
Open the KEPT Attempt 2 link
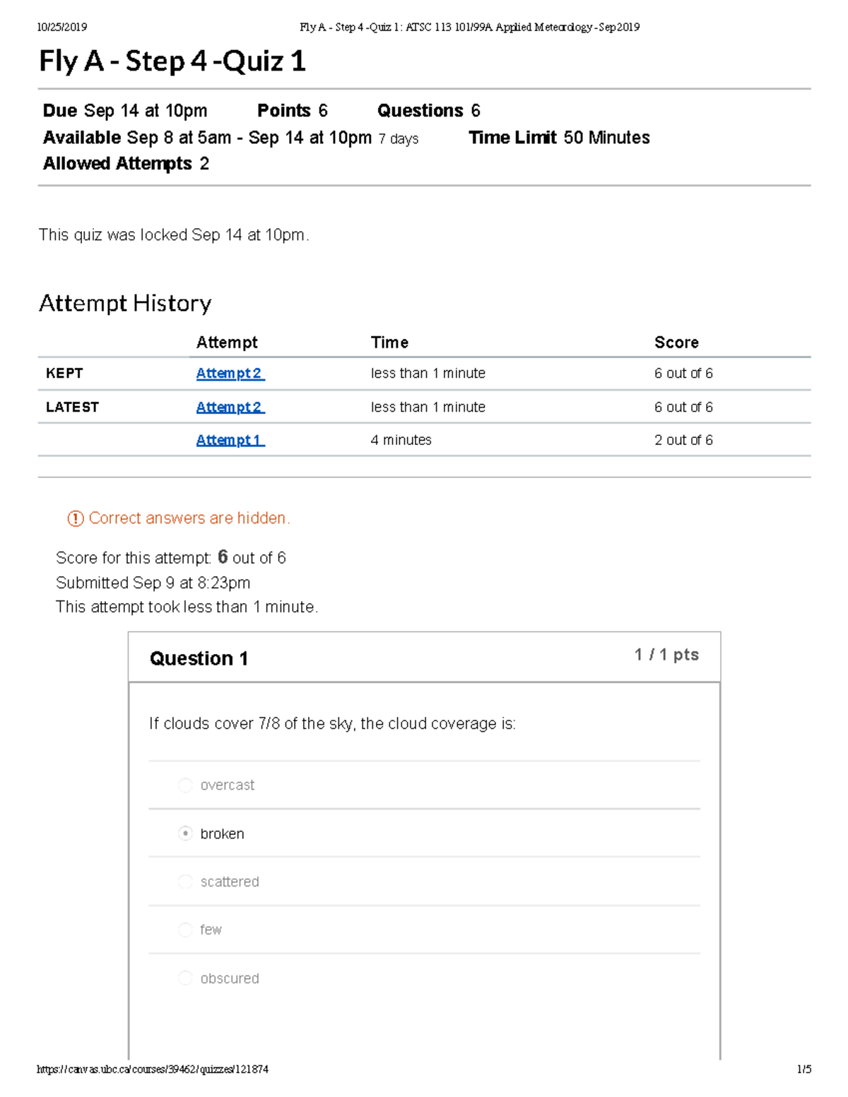point(230,373)
